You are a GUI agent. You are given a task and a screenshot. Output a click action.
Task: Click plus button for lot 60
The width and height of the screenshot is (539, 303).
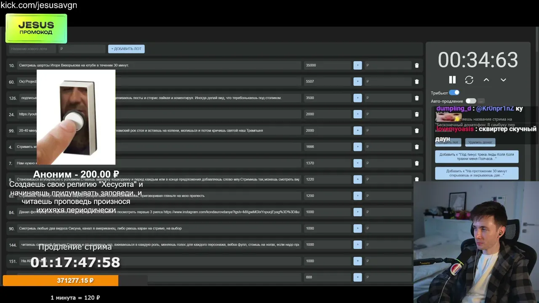358,82
